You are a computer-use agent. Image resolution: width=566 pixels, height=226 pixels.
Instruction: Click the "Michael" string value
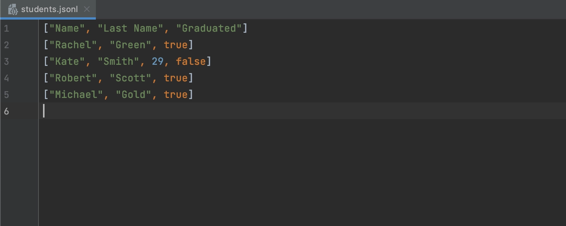[76, 95]
